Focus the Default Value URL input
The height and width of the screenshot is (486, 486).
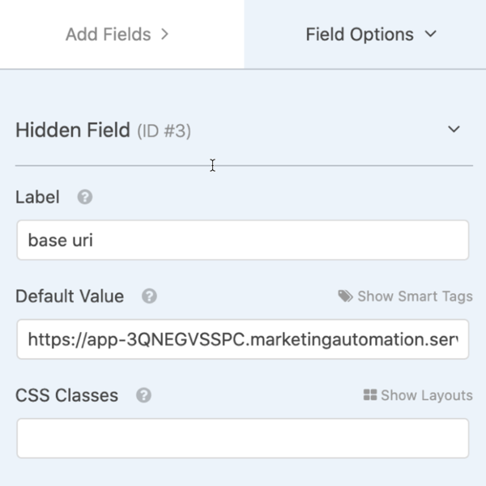coord(243,339)
